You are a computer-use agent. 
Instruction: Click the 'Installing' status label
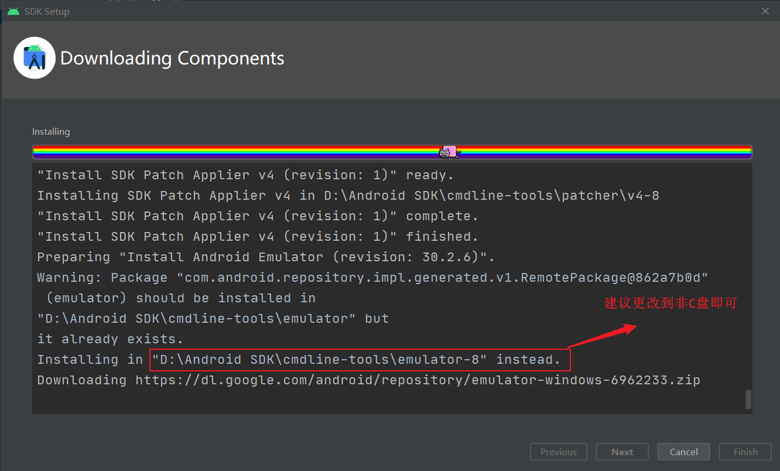point(51,132)
